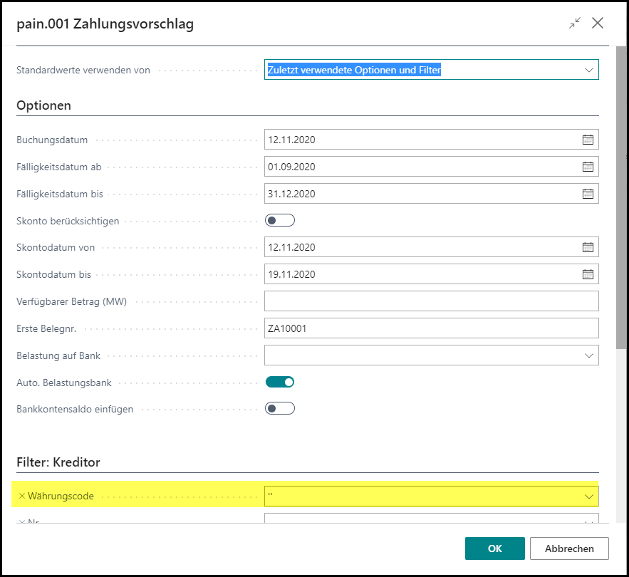Viewport: 629px width, 577px height.
Task: Open the Fälligkeitsdatum bis calendar picker
Action: point(588,193)
